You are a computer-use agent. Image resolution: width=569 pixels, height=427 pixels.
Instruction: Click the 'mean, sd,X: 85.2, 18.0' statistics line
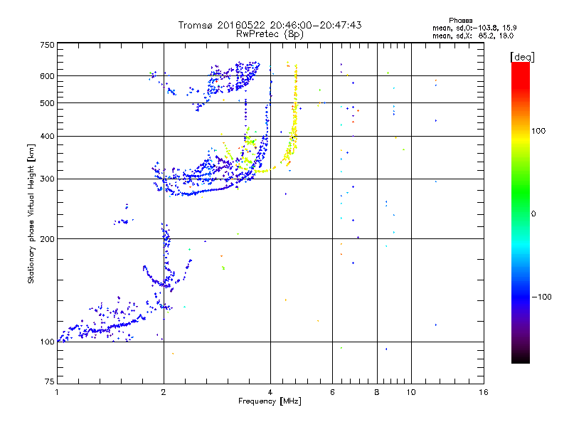[473, 36]
